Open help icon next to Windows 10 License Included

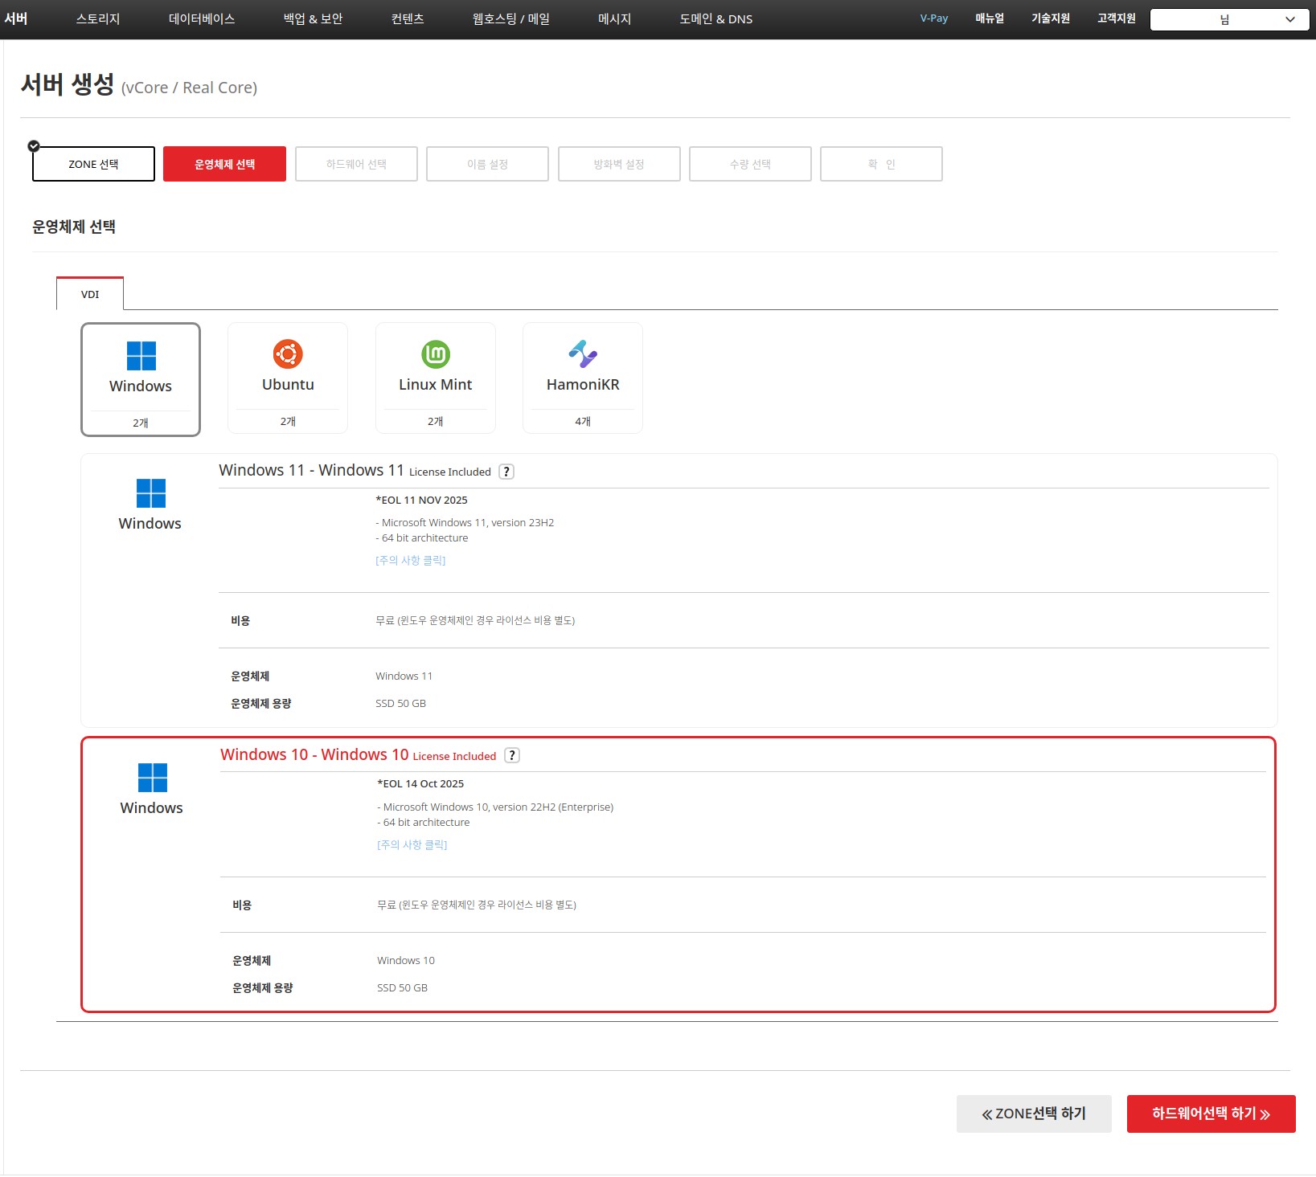pos(512,755)
